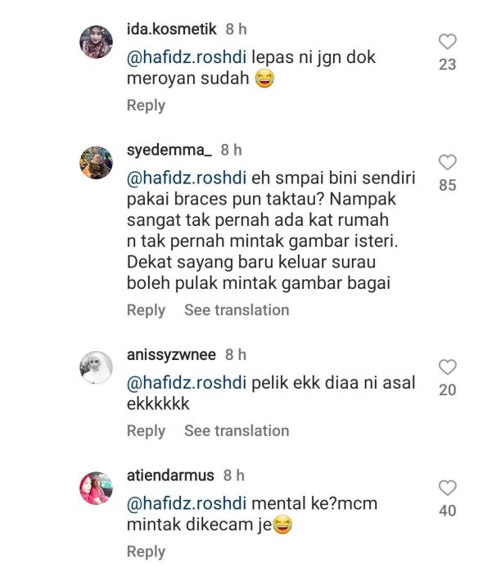Open username ida.kosmetik
This screenshot has height=567, width=483.
pos(171,29)
